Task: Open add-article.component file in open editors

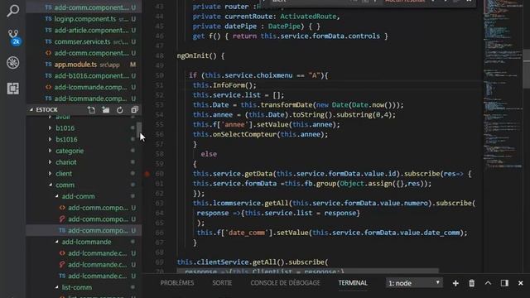Action: click(84, 31)
